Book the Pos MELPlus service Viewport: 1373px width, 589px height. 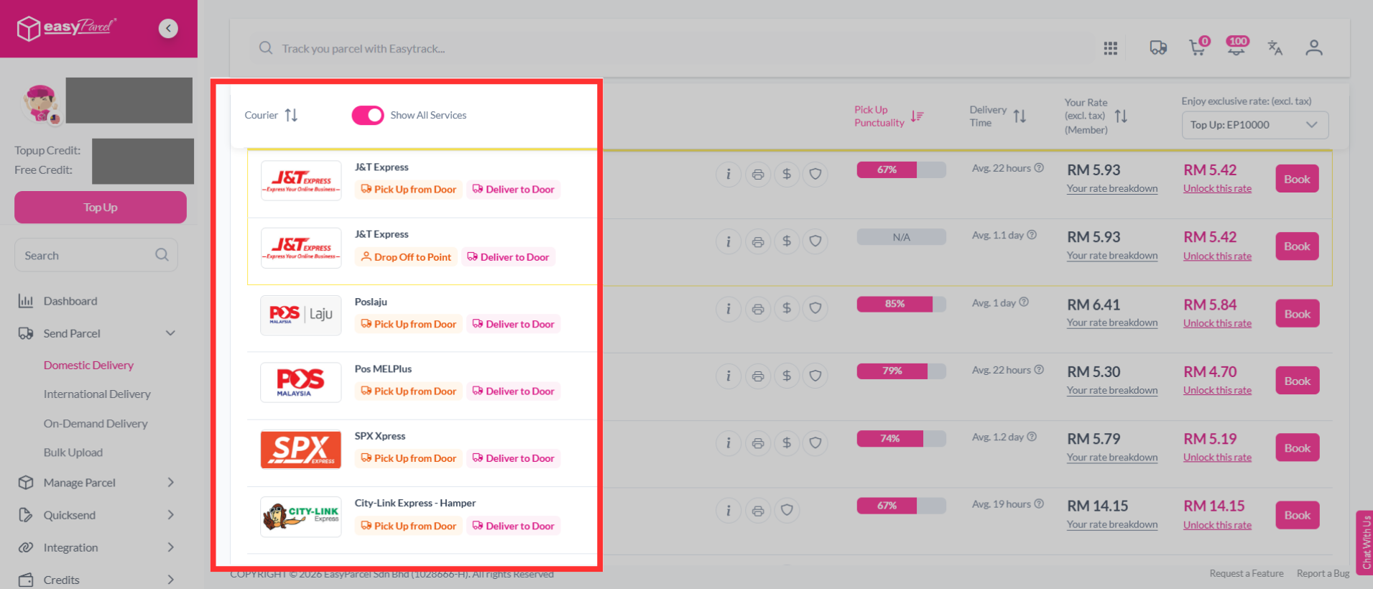tap(1297, 381)
